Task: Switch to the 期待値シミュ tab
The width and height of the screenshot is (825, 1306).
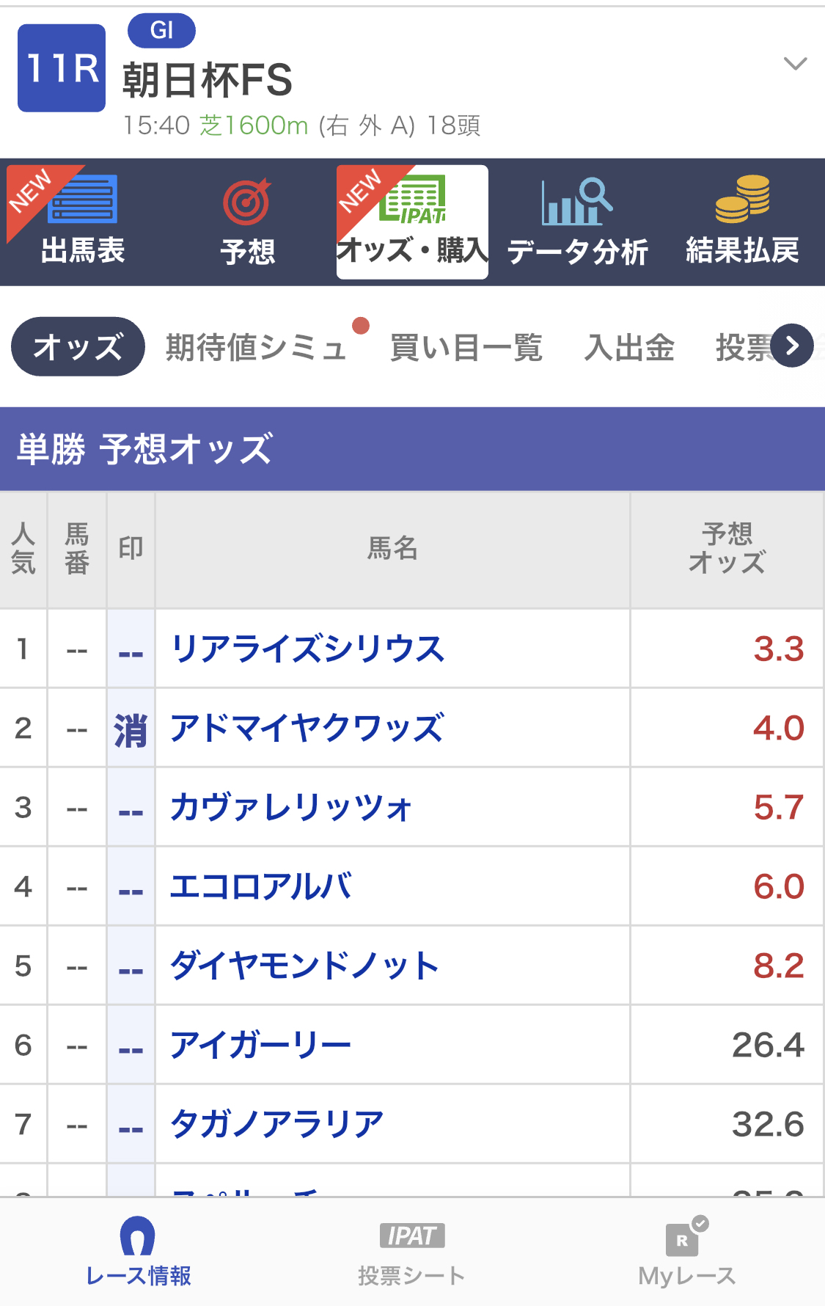Action: click(256, 347)
